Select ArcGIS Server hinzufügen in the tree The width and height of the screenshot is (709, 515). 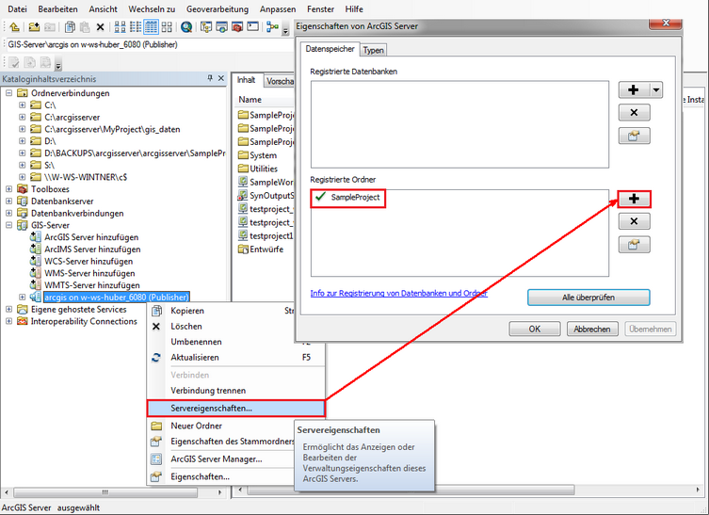(x=91, y=237)
